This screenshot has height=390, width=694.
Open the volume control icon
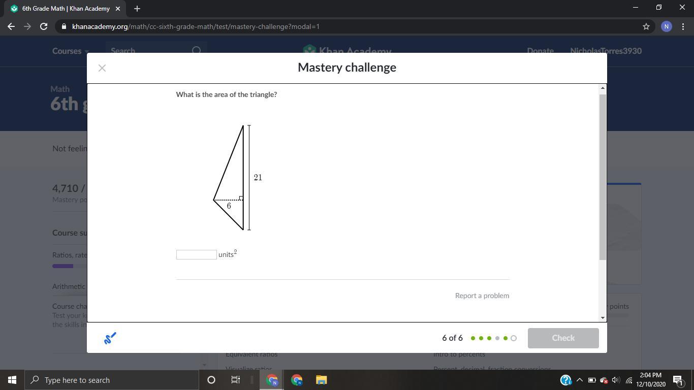(616, 380)
